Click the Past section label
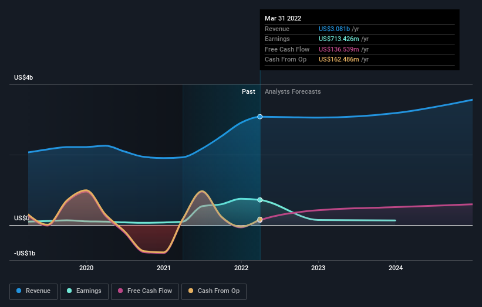 pos(248,92)
